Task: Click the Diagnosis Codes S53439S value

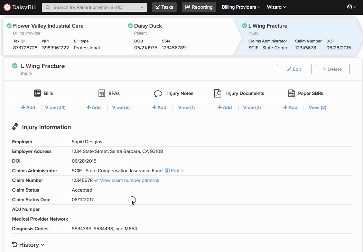Action: tap(104, 229)
